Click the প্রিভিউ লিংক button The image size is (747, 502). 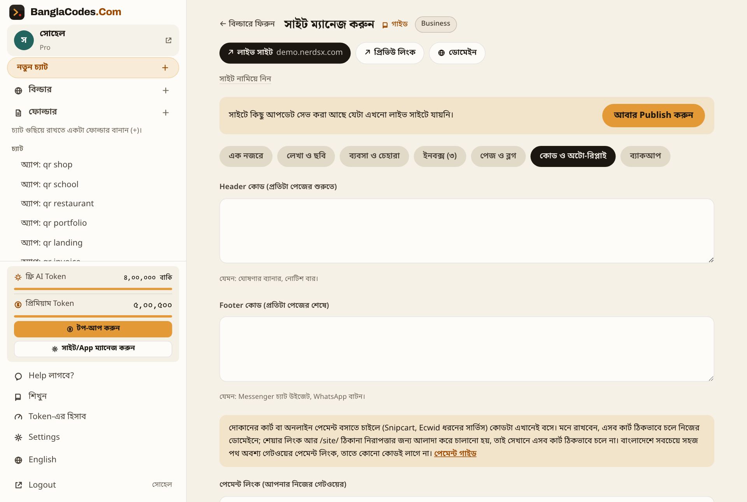[x=390, y=53]
